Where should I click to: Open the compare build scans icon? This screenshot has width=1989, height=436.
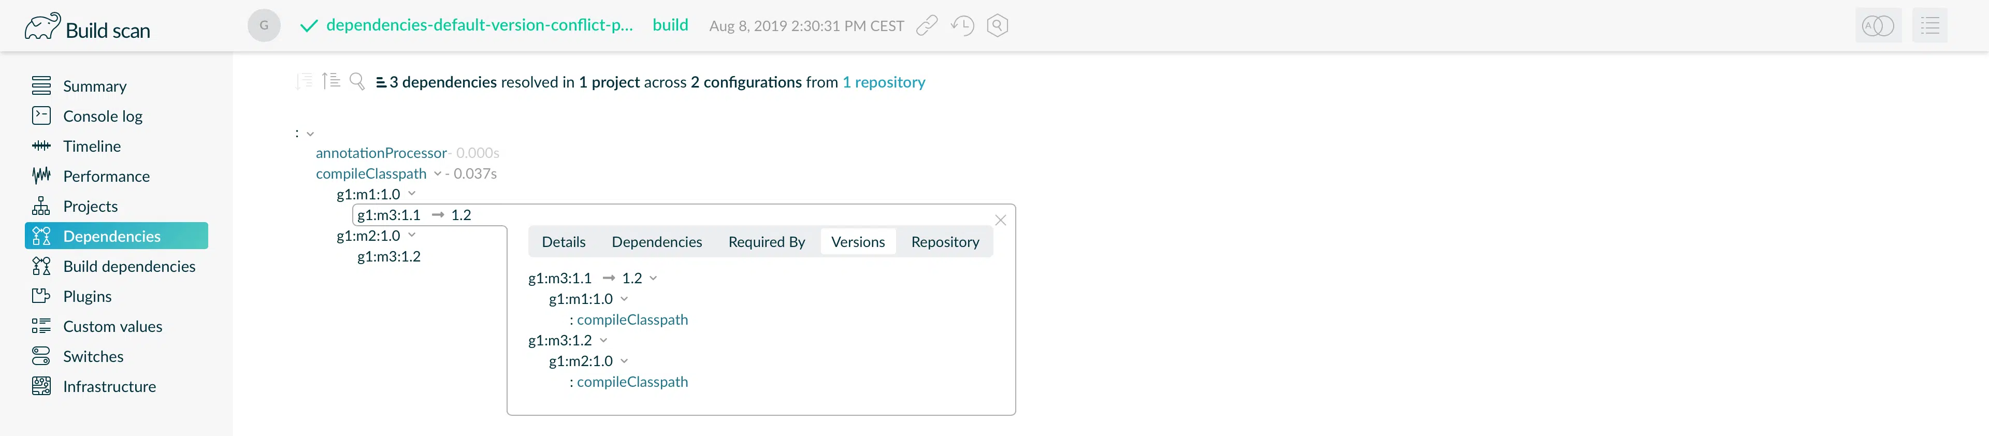1878,25
